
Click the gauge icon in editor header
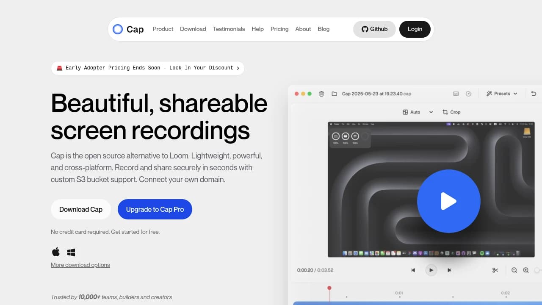coord(468,94)
